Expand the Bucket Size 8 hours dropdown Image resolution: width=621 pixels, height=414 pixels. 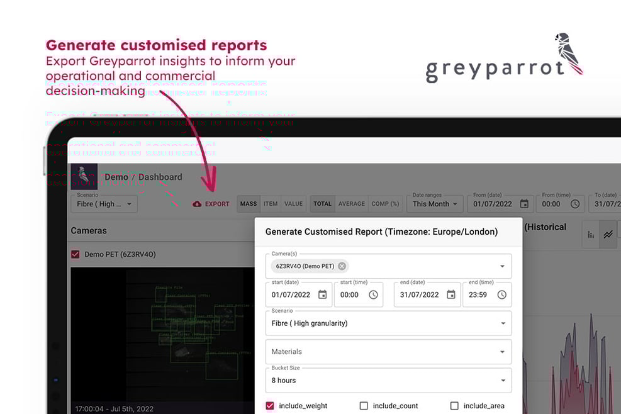[x=389, y=380]
